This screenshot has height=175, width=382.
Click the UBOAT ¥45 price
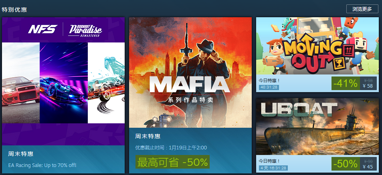pyautogui.click(x=368, y=167)
